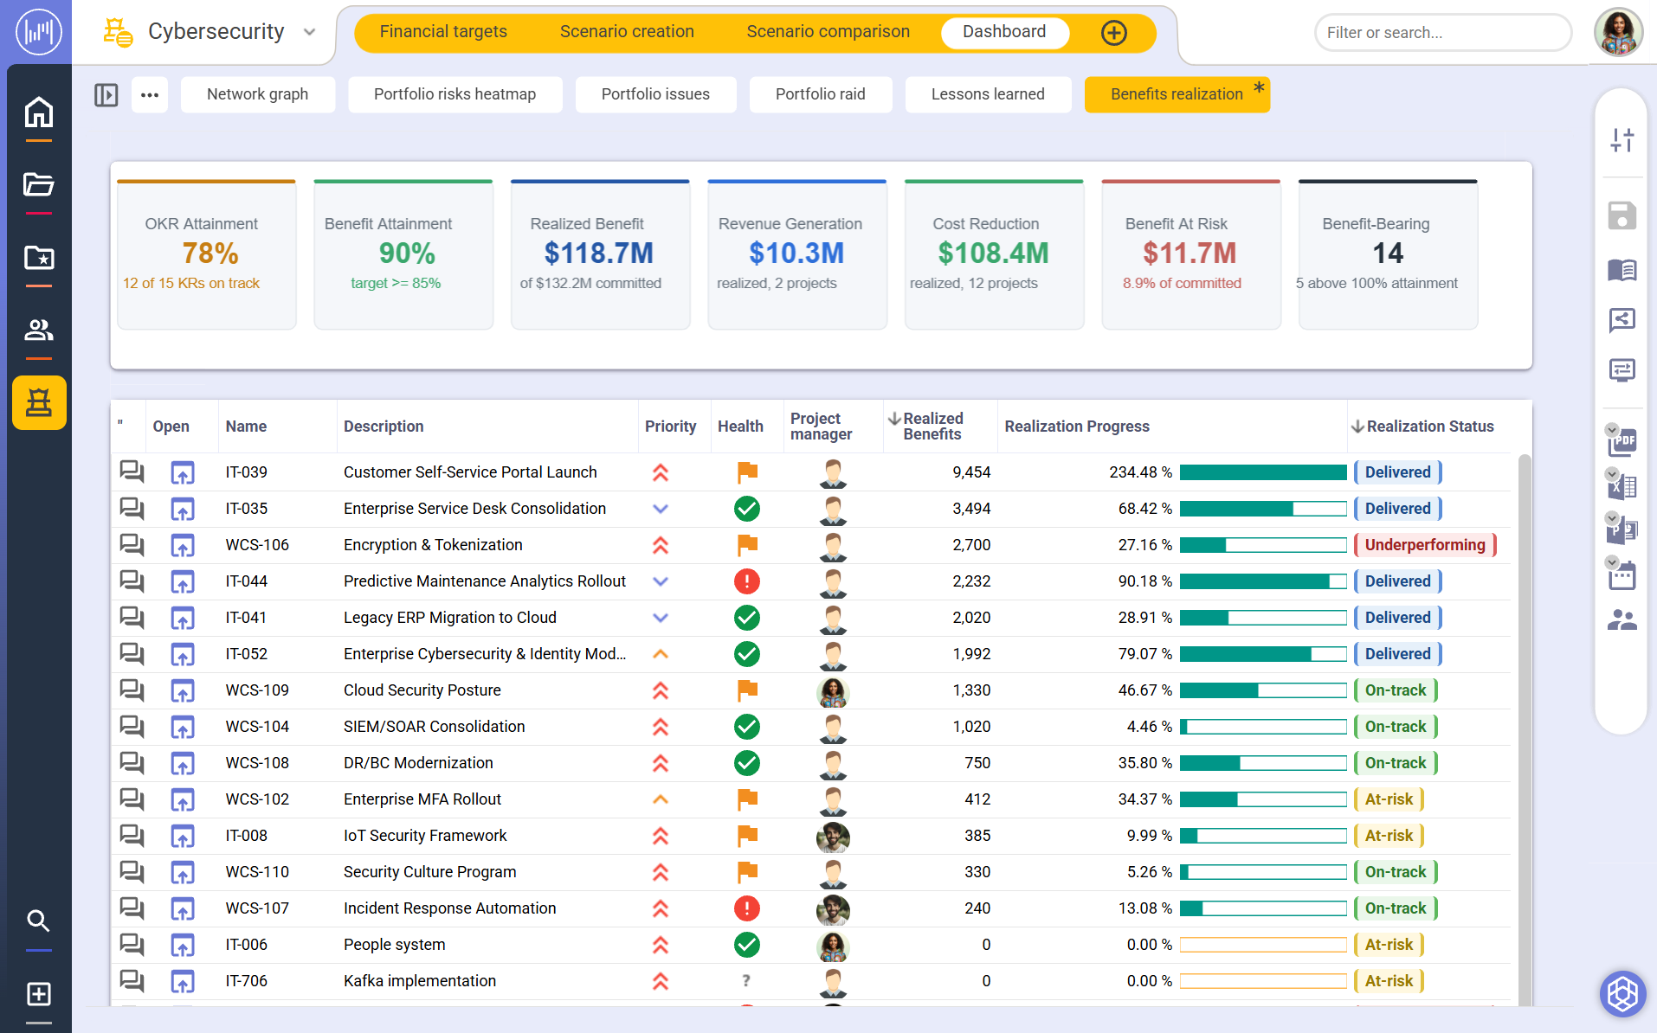Open the starred folder sidebar icon
This screenshot has height=1033, width=1657.
click(39, 257)
